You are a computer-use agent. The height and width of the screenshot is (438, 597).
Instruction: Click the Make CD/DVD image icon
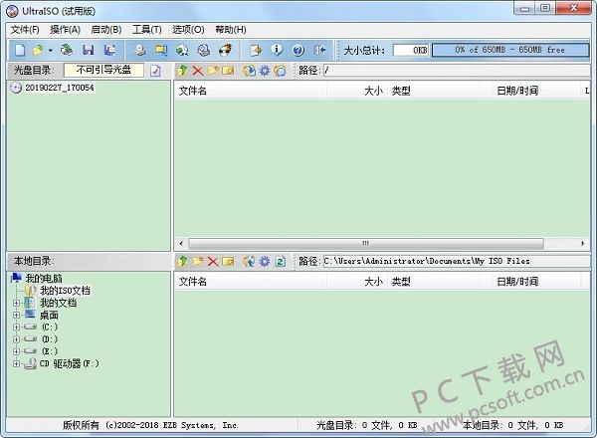point(140,50)
